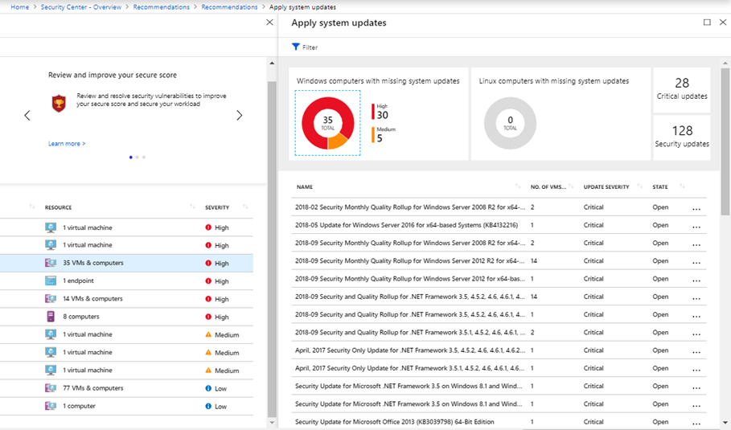Click the secure score trophy shield icon
This screenshot has height=430, width=731.
59,103
